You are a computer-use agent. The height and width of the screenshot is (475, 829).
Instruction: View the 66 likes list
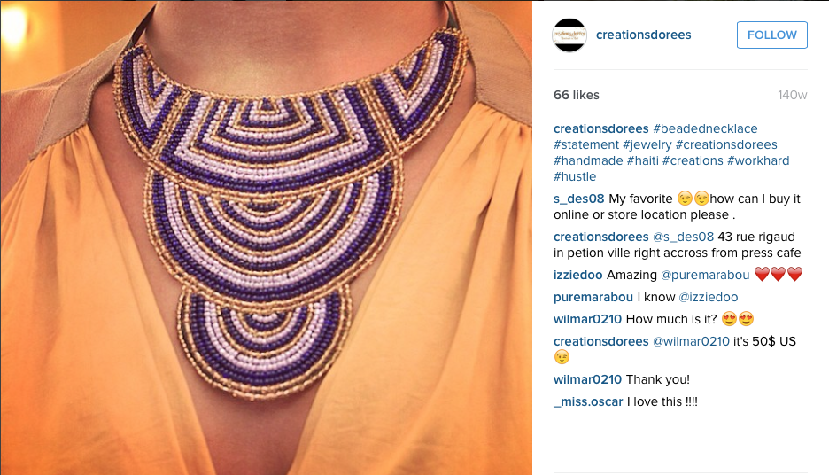click(x=577, y=95)
